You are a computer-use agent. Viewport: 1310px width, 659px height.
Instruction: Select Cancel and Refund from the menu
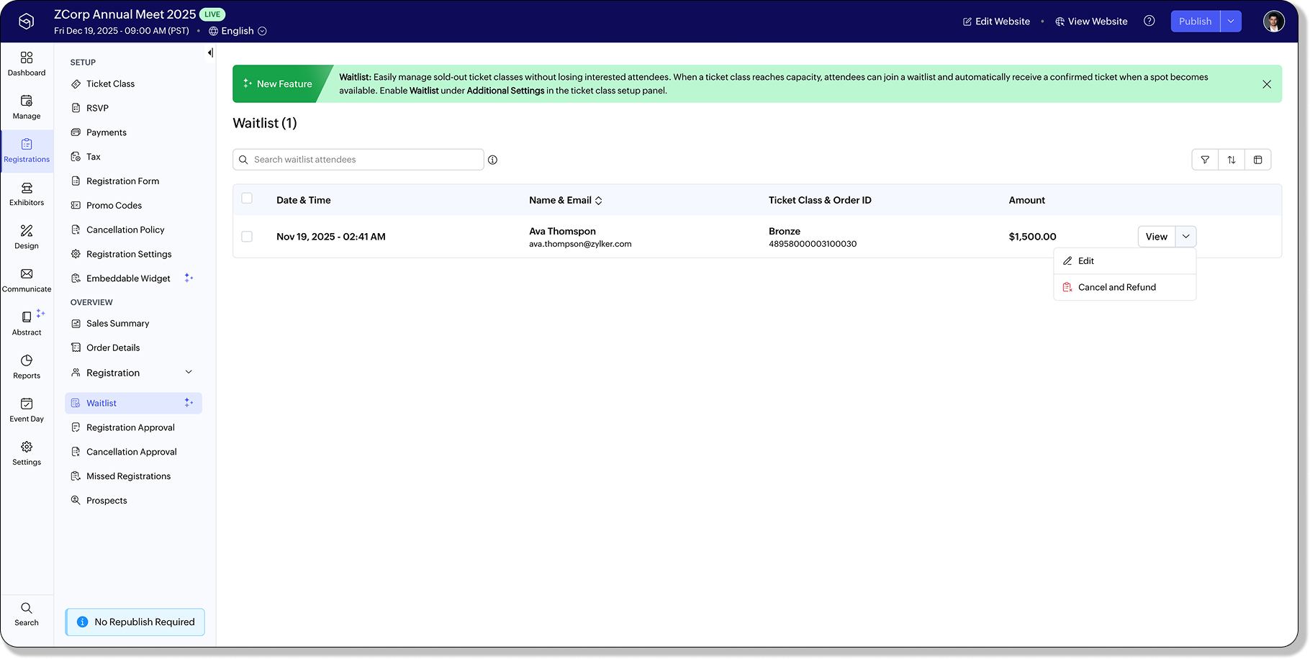pos(1116,287)
